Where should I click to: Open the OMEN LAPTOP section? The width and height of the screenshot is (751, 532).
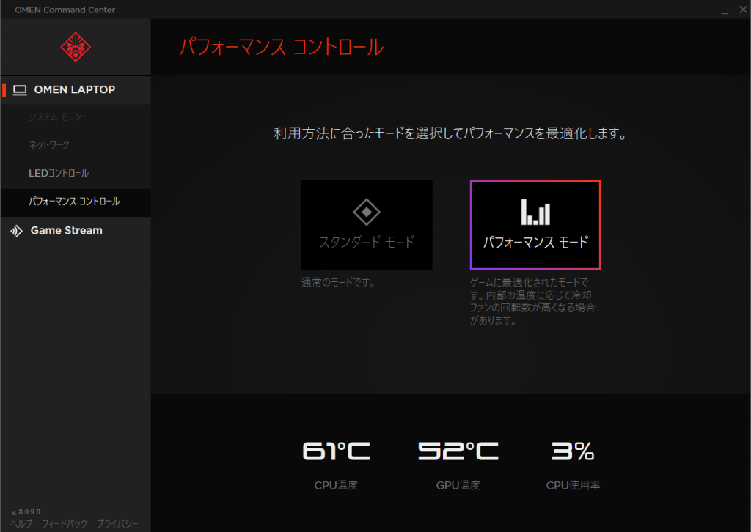(x=76, y=90)
